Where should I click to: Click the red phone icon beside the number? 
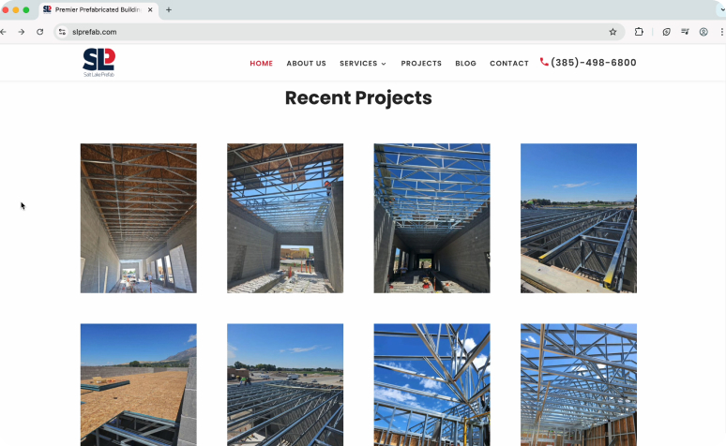544,62
